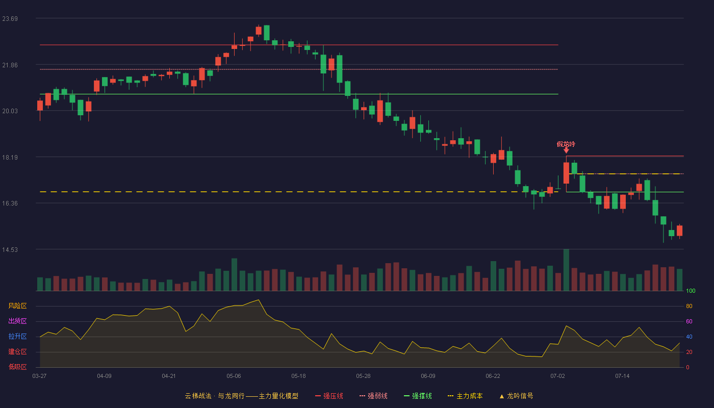714x408 pixels.
Task: Click the 21.86 price axis label
Action: (x=10, y=65)
